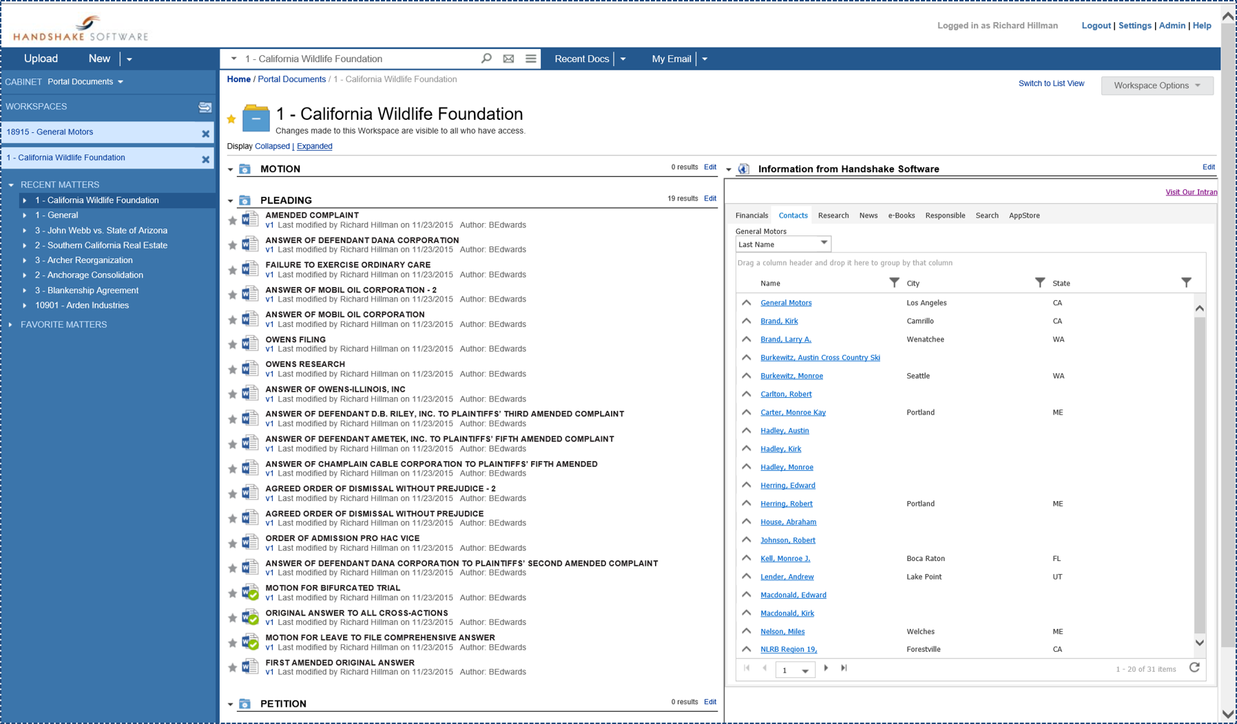Close the 18915 - General Motors workspace
Image resolution: width=1237 pixels, height=724 pixels.
205,134
